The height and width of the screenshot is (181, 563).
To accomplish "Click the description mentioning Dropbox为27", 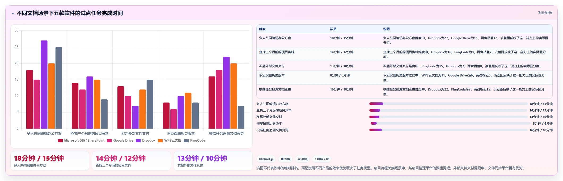I will [x=466, y=40].
